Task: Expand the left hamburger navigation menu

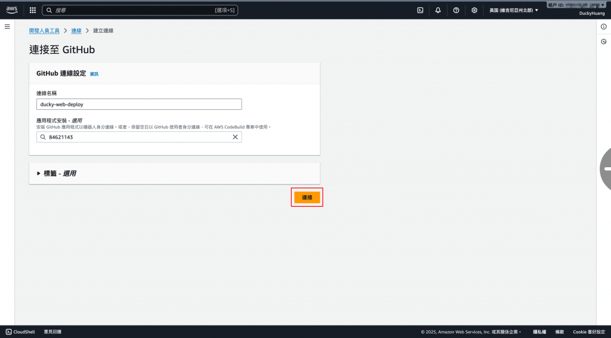Action: pos(7,26)
